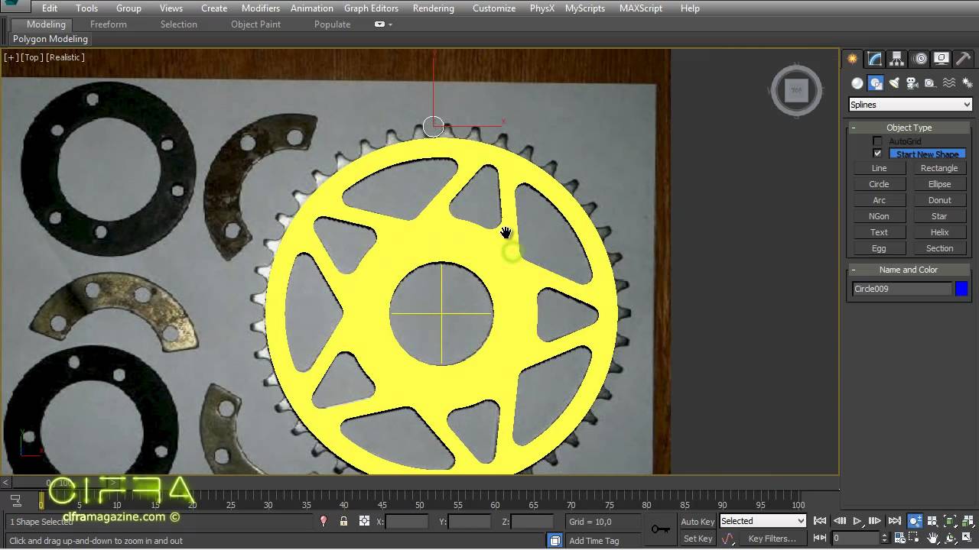This screenshot has height=550, width=979.
Task: Toggle Set Key mode
Action: pos(697,539)
